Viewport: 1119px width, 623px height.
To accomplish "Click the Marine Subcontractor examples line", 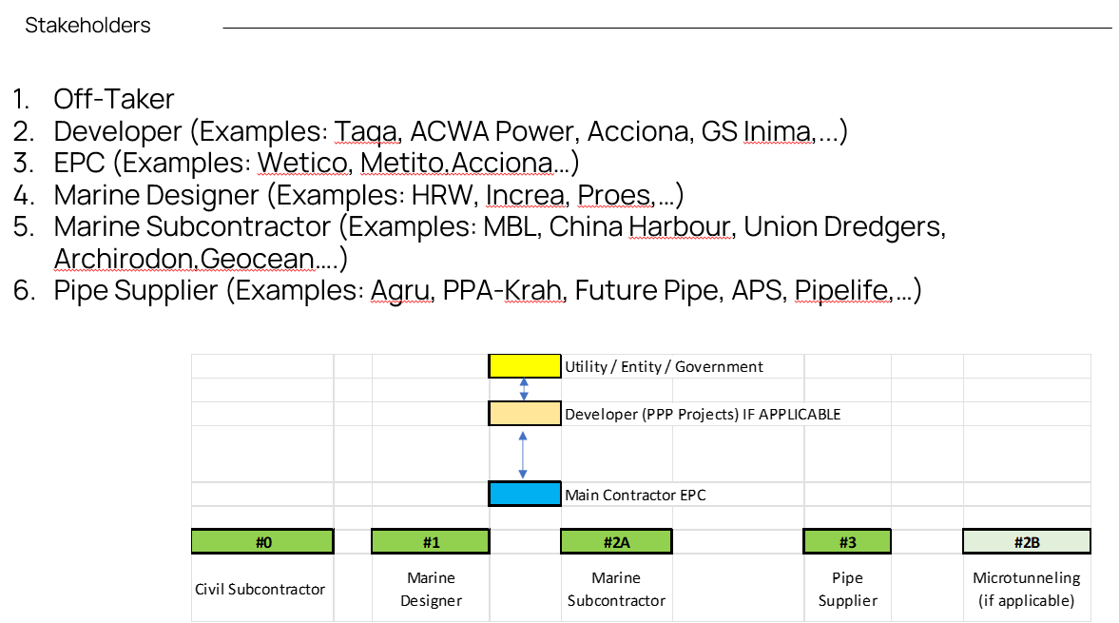I will pyautogui.click(x=499, y=226).
